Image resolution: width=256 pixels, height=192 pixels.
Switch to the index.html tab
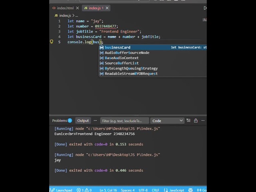click(63, 8)
